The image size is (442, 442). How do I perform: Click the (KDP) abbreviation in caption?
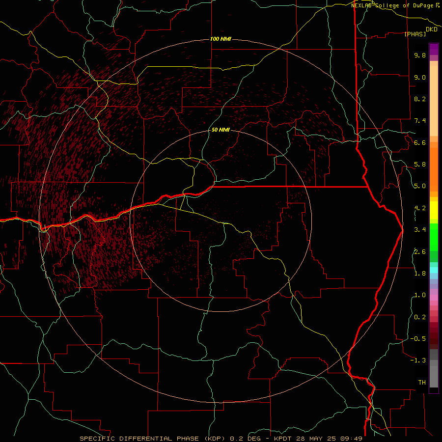pos(215,439)
